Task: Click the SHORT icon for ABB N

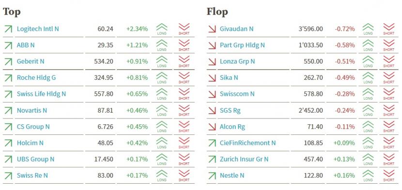Action: [184, 45]
